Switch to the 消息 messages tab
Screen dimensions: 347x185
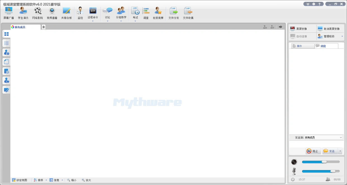(326, 46)
